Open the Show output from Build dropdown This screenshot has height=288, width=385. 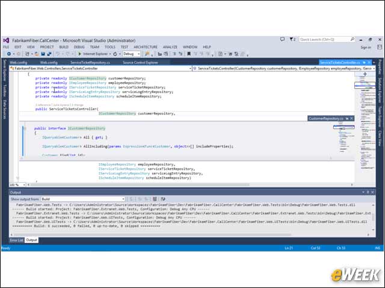[83, 199]
